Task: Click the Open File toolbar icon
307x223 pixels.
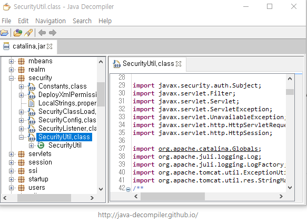Action: [x=4, y=33]
